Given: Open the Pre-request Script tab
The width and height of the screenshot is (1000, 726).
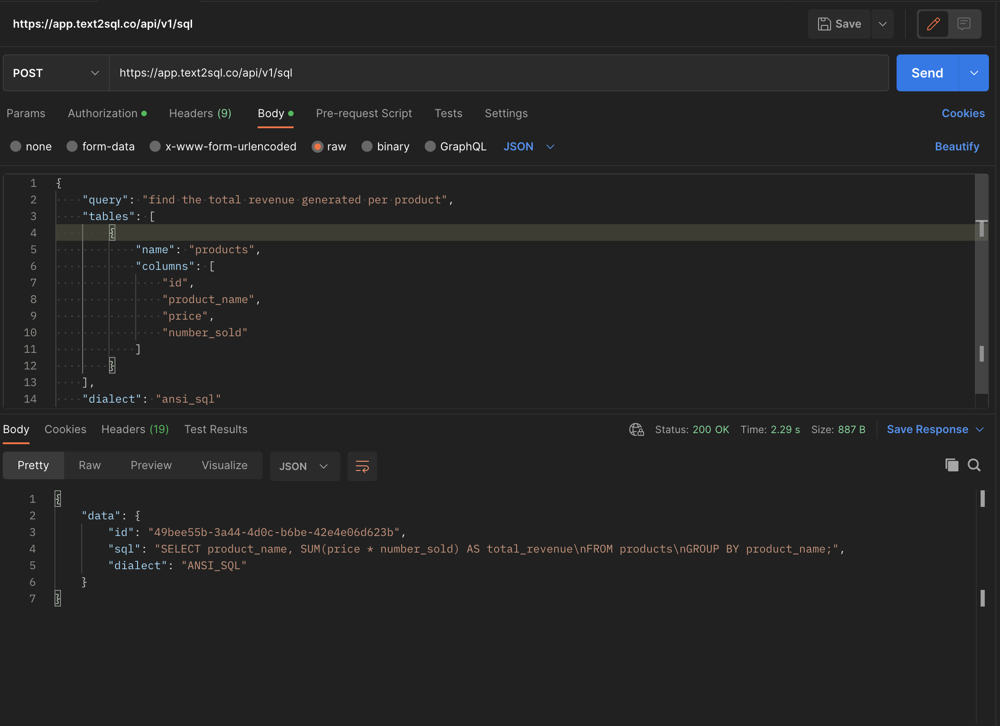Looking at the screenshot, I should point(364,113).
